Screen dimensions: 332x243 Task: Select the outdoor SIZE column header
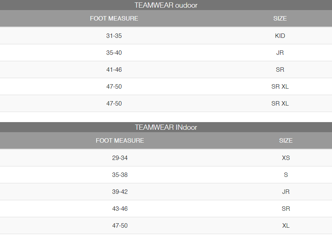[x=280, y=19]
